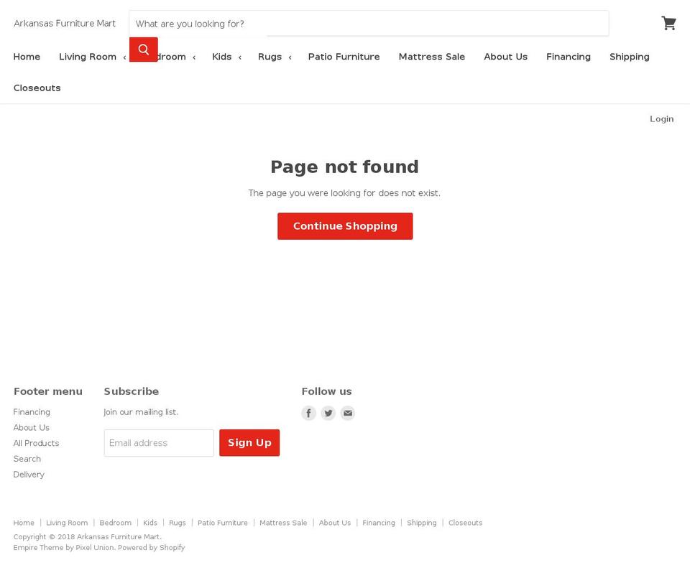690x578 pixels.
Task: Open Rugs in main navigation
Action: (x=270, y=57)
